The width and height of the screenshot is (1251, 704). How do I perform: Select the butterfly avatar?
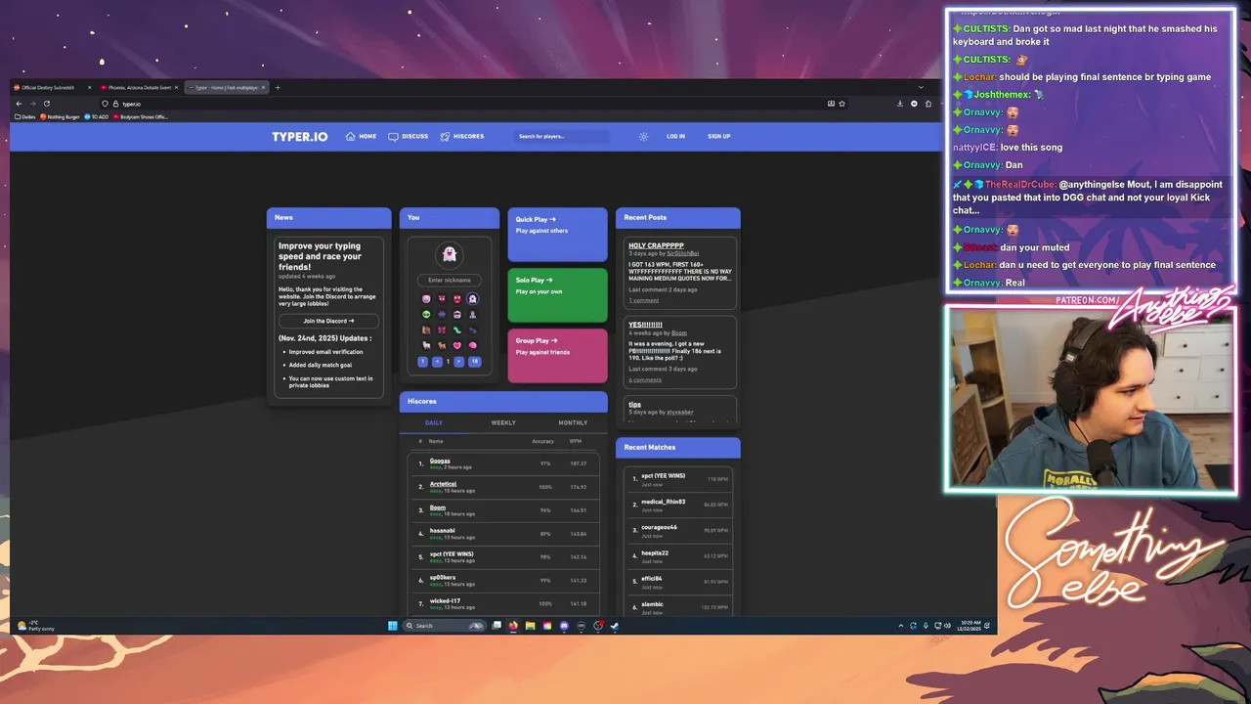pos(442,330)
